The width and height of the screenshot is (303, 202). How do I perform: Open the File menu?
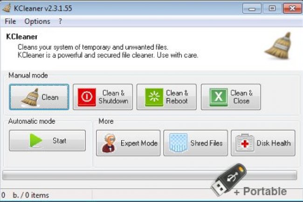(x=10, y=21)
